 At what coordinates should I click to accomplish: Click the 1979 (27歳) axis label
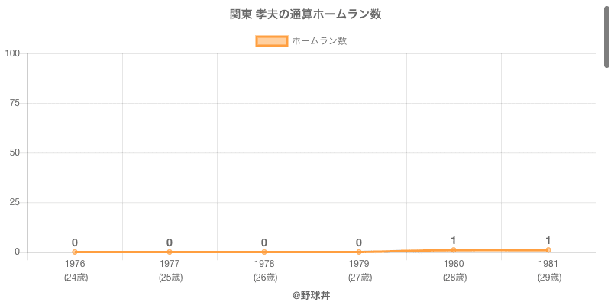click(359, 270)
